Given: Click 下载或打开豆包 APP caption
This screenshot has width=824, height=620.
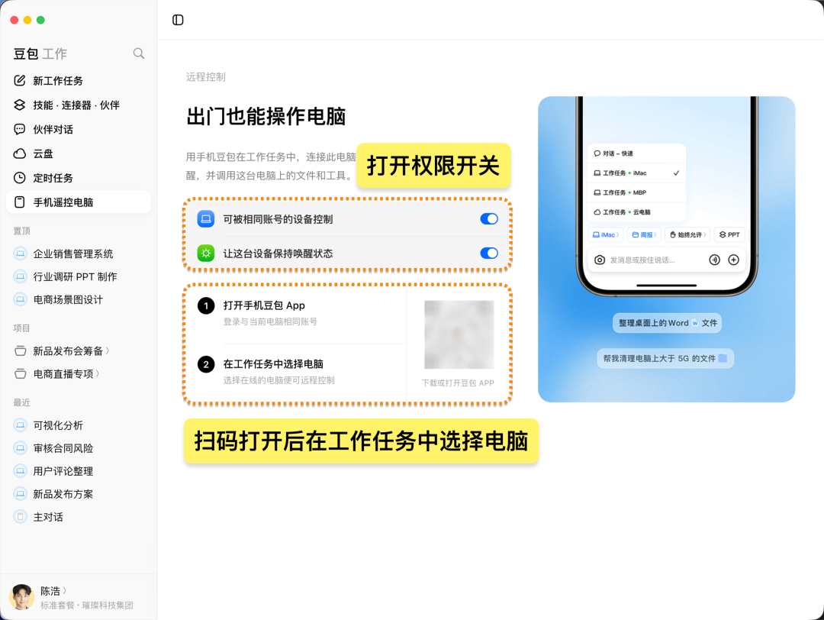Looking at the screenshot, I should [x=458, y=383].
